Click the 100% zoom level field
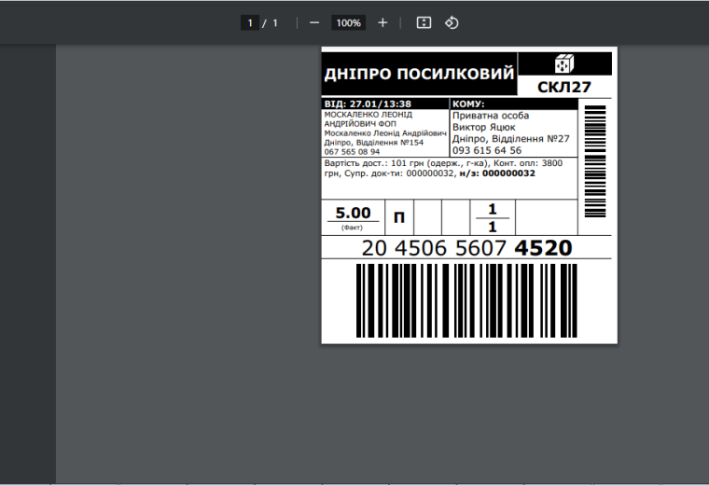Viewport: 709px width, 485px height. (x=349, y=22)
